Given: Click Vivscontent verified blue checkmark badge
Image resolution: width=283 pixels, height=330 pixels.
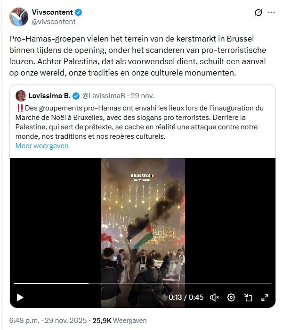Looking at the screenshot, I should click(x=79, y=12).
